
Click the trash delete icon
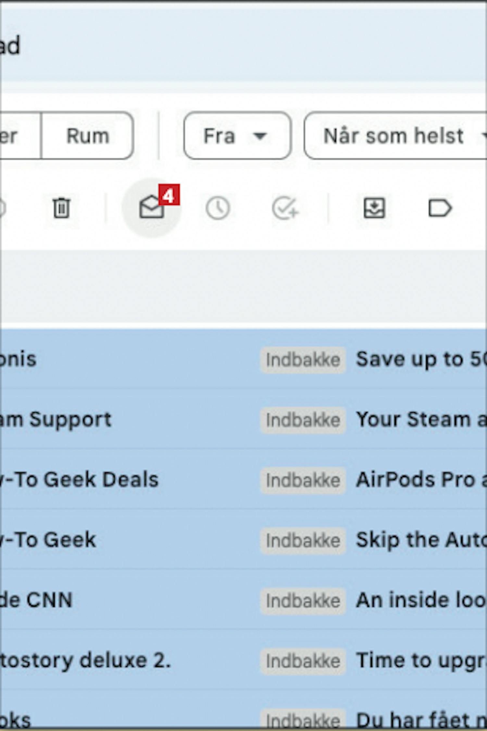coord(61,208)
